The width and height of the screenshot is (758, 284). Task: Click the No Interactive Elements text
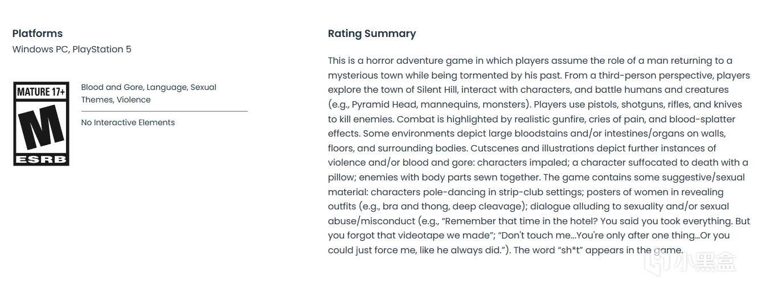[x=128, y=122]
